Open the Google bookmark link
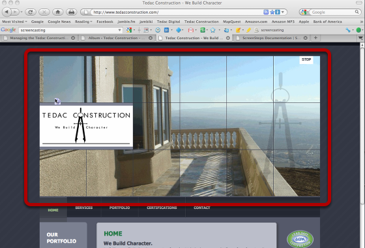The image size is (365, 248). point(37,22)
